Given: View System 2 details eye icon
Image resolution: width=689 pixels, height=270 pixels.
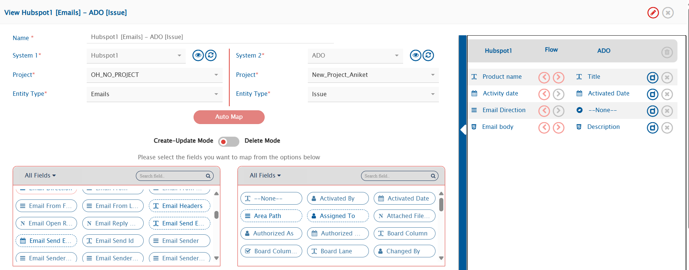Looking at the screenshot, I should pyautogui.click(x=415, y=55).
